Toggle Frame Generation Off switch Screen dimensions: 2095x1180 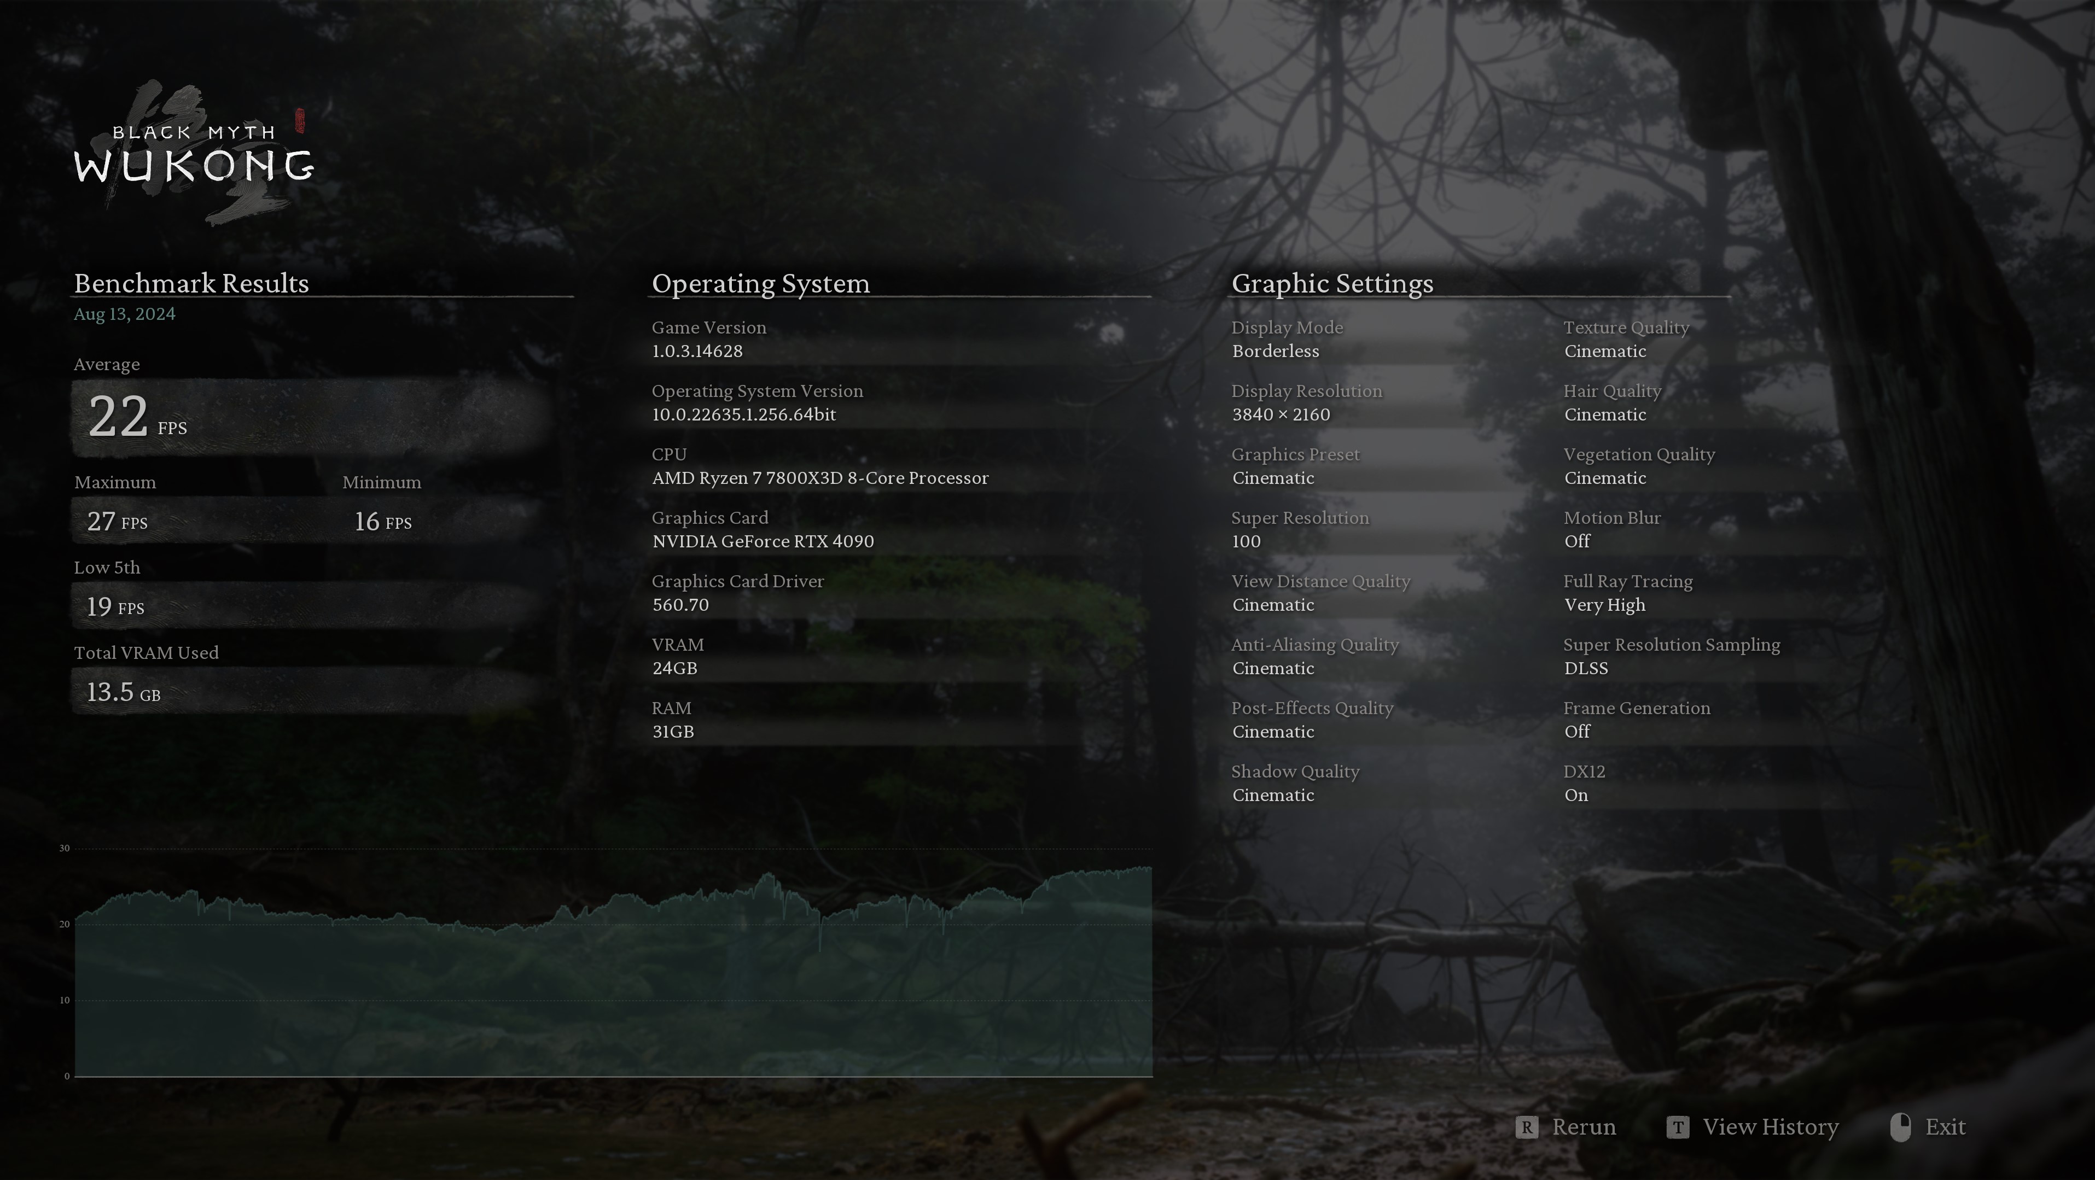pyautogui.click(x=1579, y=731)
